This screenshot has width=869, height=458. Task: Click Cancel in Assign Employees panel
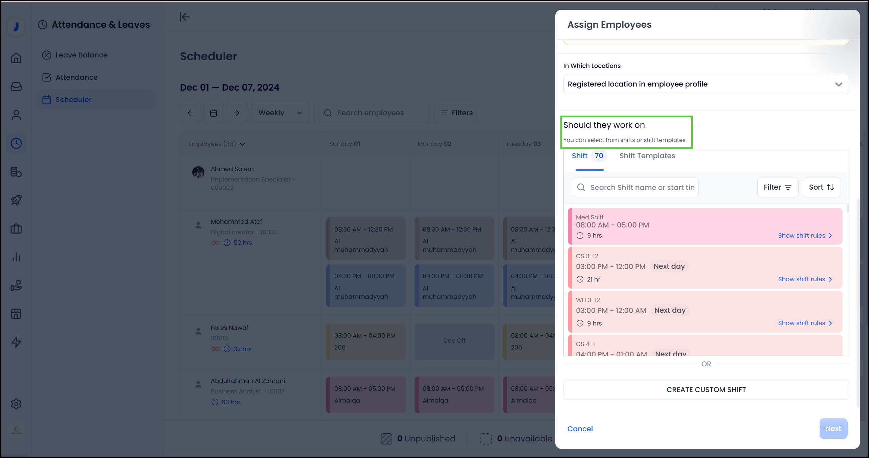click(x=580, y=429)
